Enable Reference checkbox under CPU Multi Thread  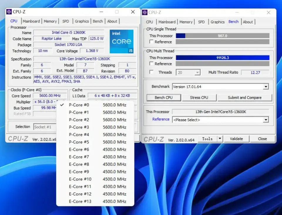coord(152,64)
